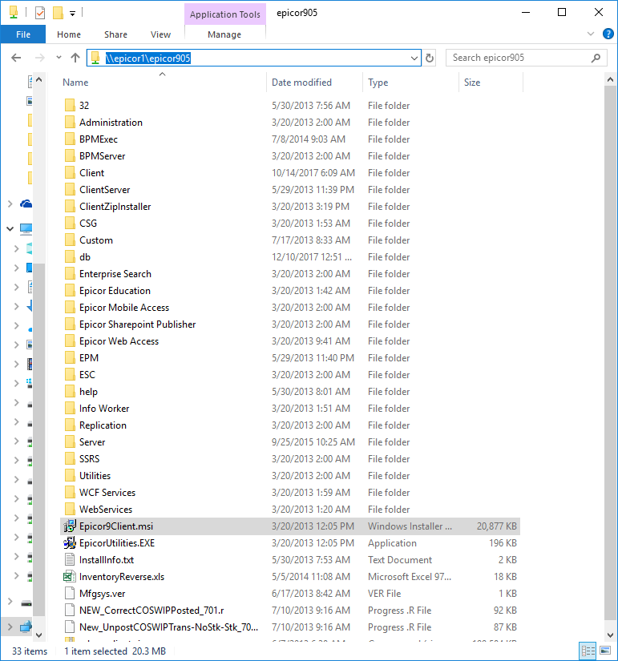Expand the Network tree node
This screenshot has width=618, height=661.
tap(10, 627)
